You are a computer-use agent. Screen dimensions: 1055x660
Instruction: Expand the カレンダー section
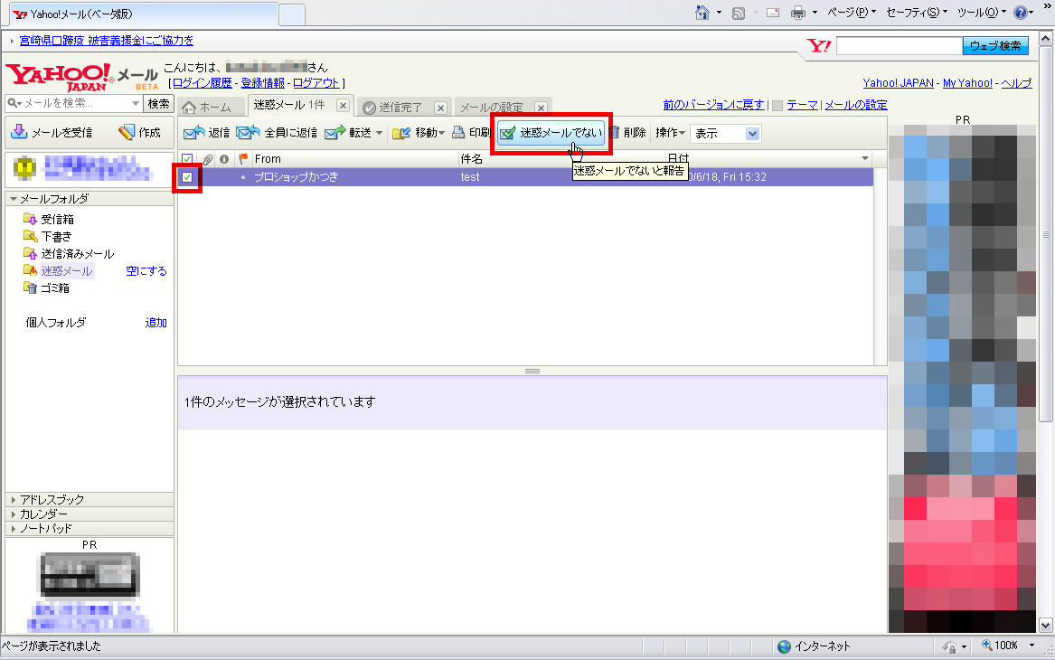tap(14, 514)
